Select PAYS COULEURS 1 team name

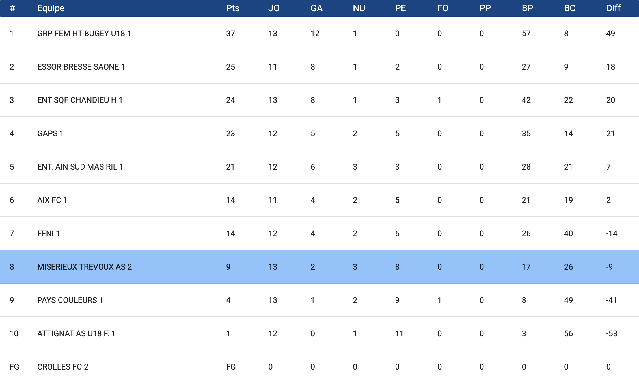pyautogui.click(x=70, y=300)
